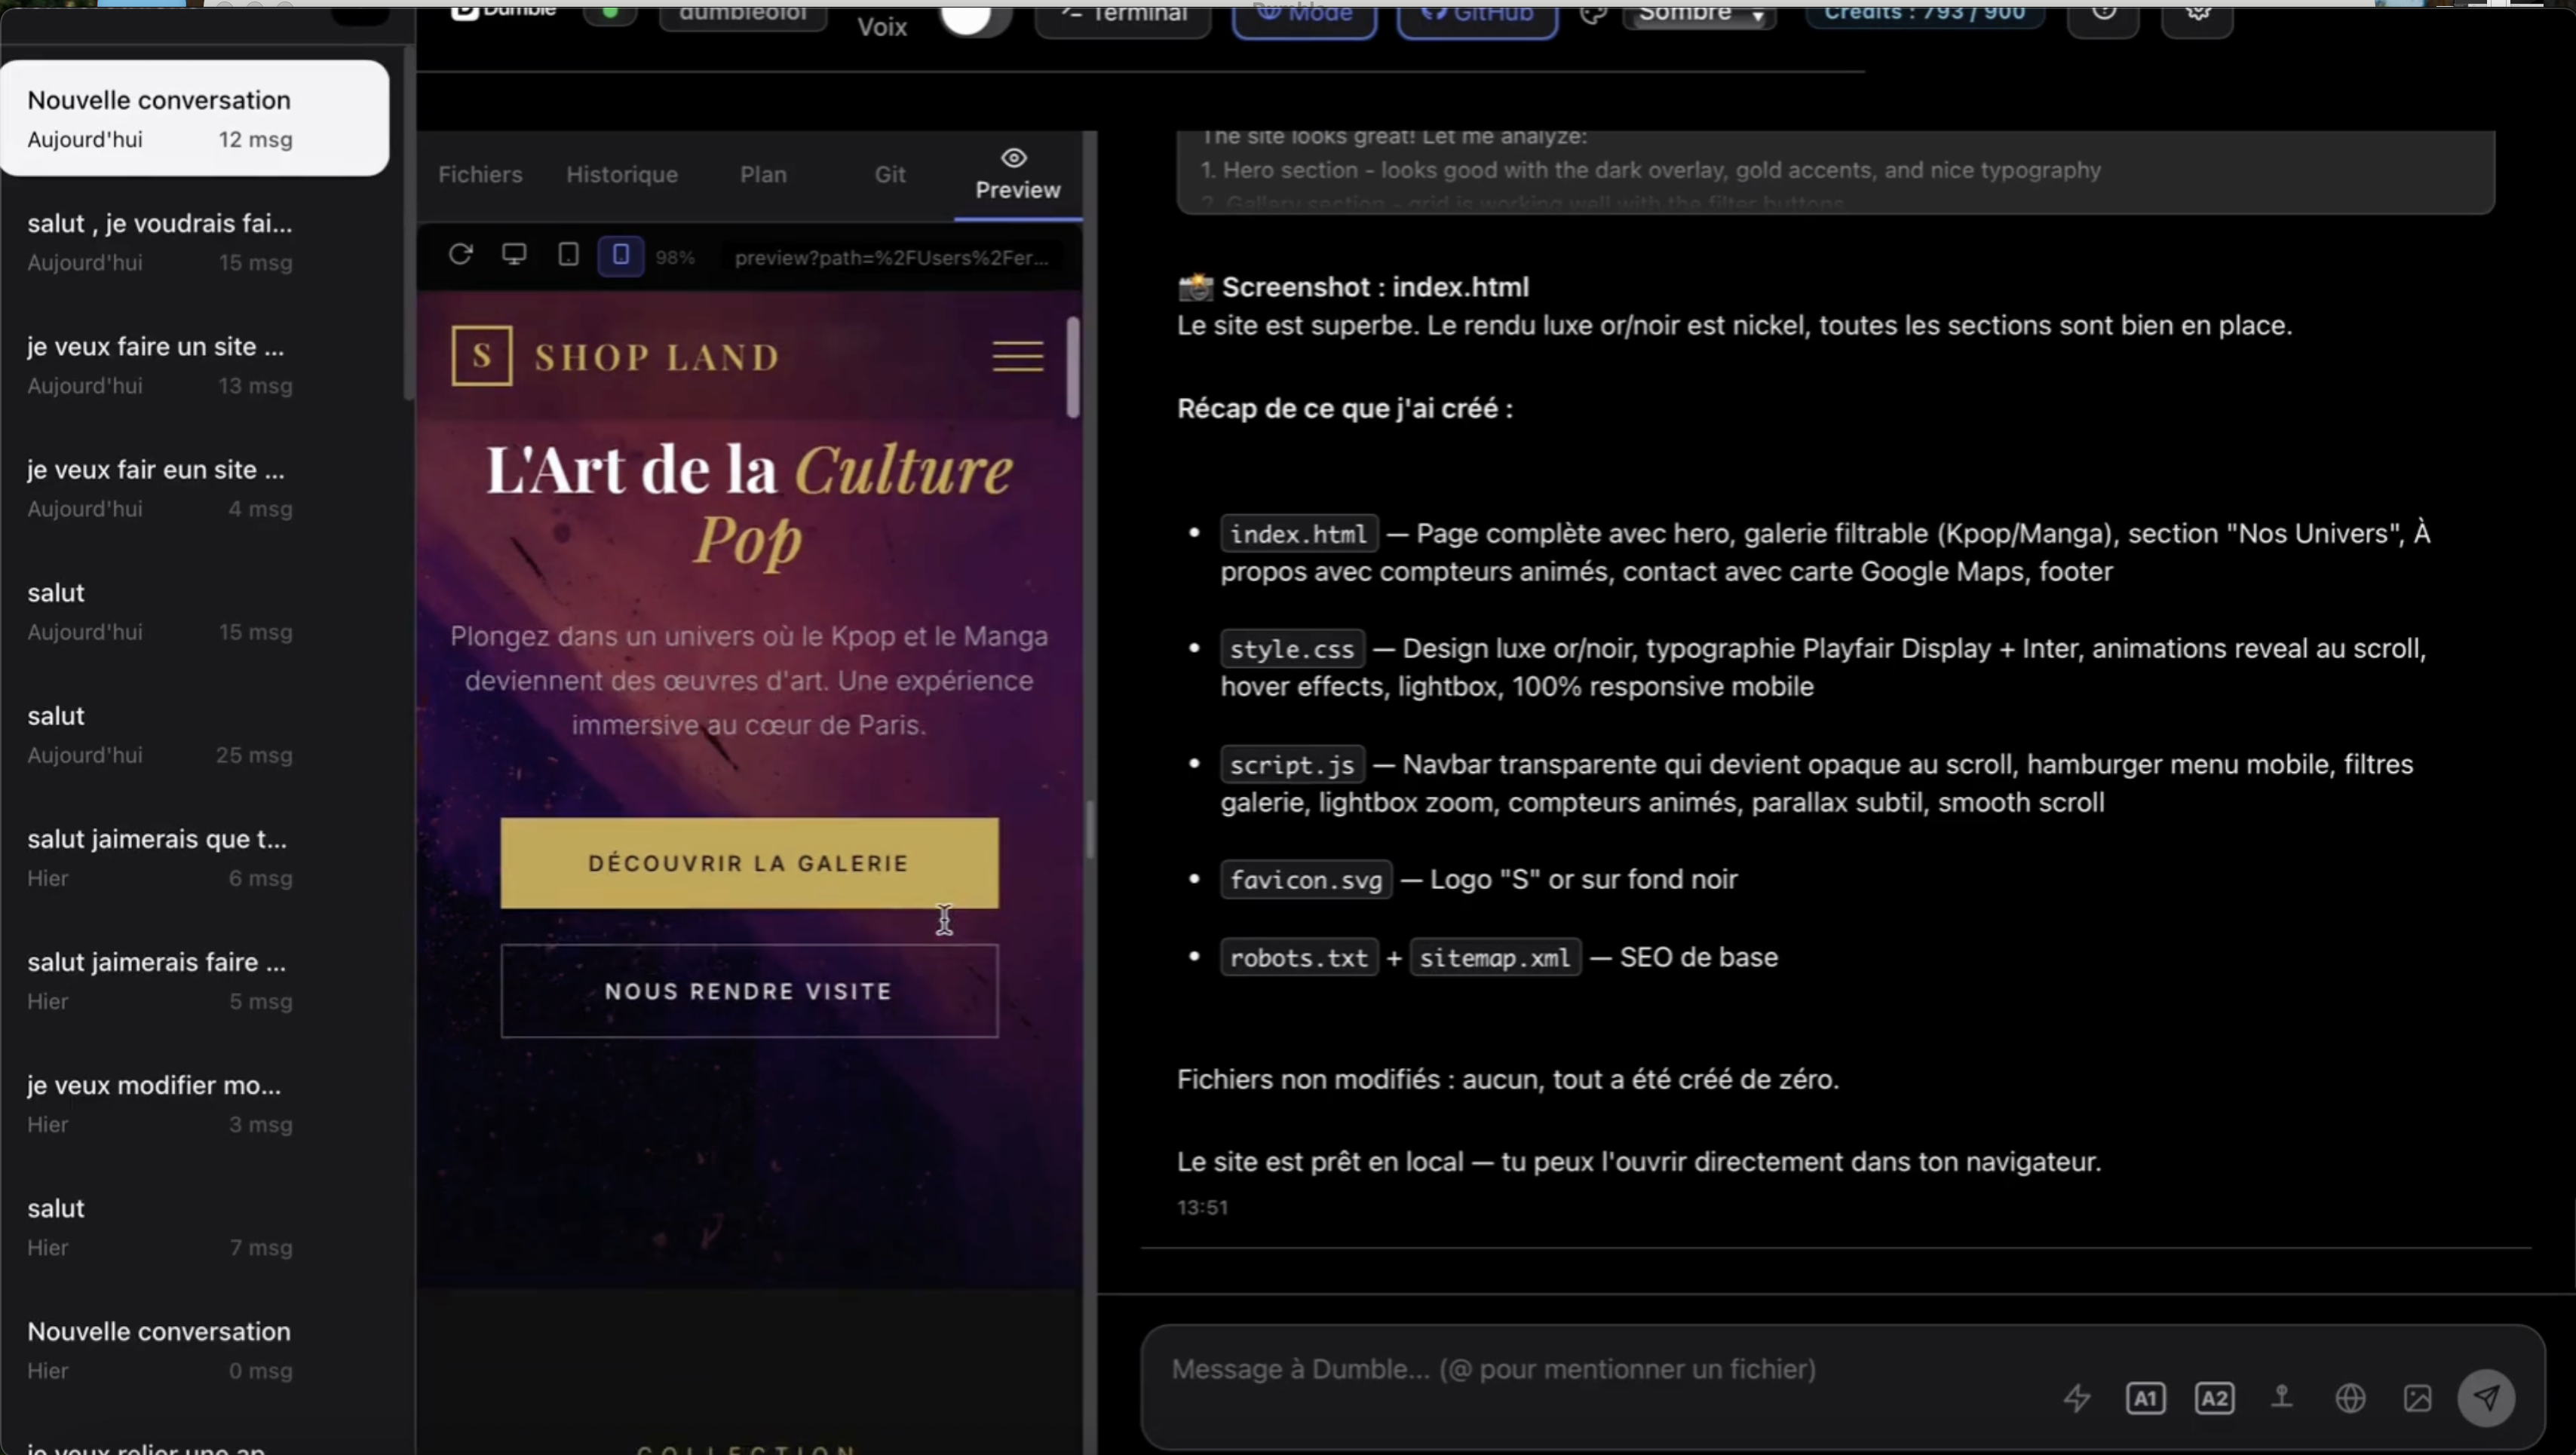
Task: Select the mobile preview mode
Action: pyautogui.click(x=621, y=255)
